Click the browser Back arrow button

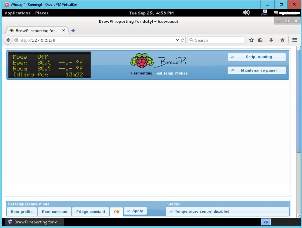(8, 40)
